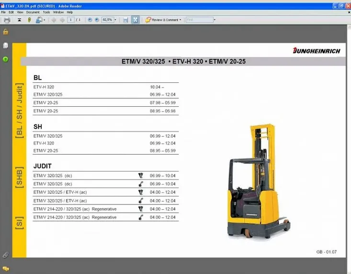
Task: Open the File menu
Action: pos(3,12)
